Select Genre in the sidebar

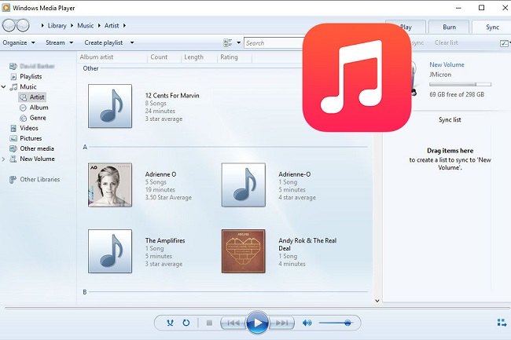(x=38, y=118)
